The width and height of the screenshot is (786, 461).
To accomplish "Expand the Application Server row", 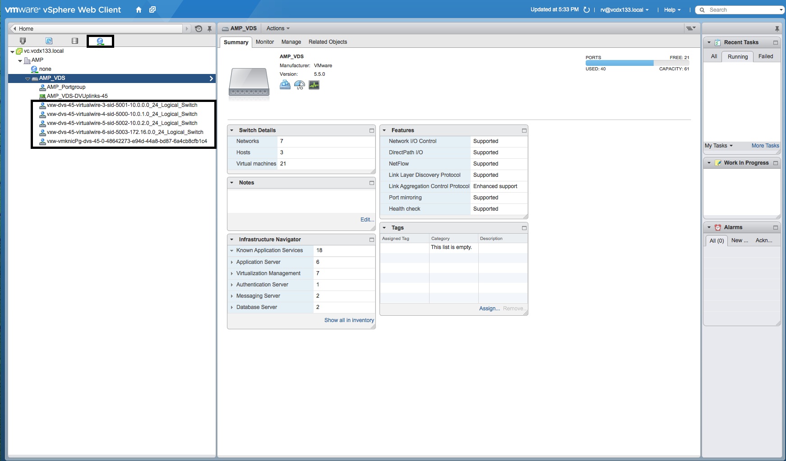I will [x=232, y=262].
